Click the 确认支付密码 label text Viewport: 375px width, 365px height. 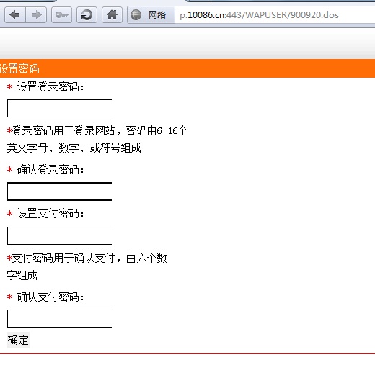click(50, 297)
